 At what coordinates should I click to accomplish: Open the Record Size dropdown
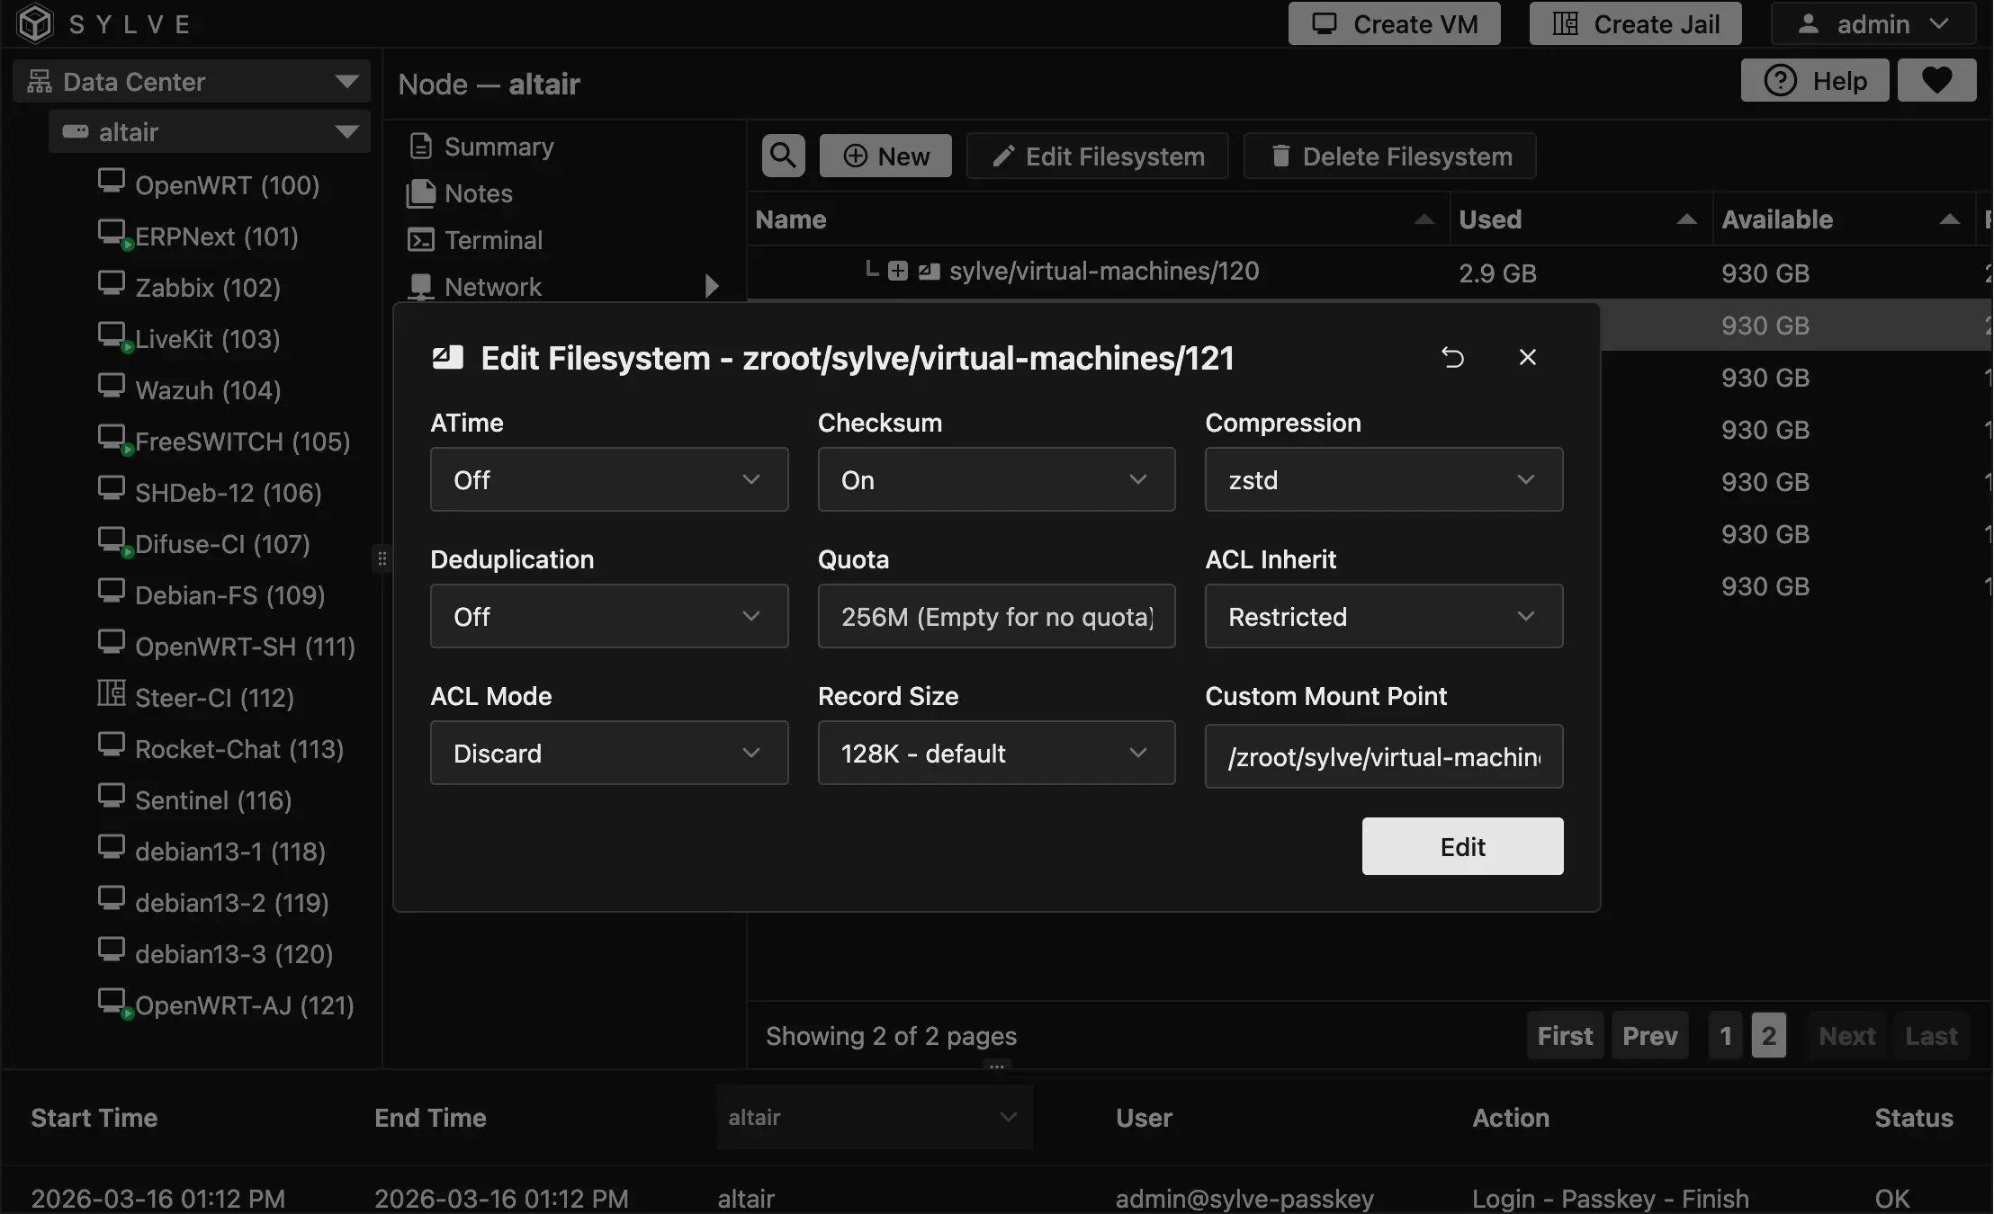995,754
